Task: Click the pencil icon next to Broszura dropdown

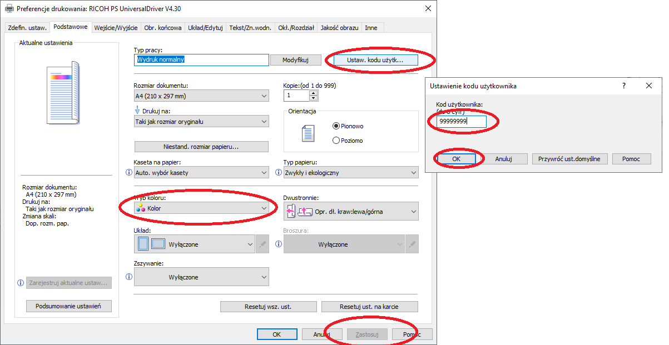Action: (x=412, y=244)
